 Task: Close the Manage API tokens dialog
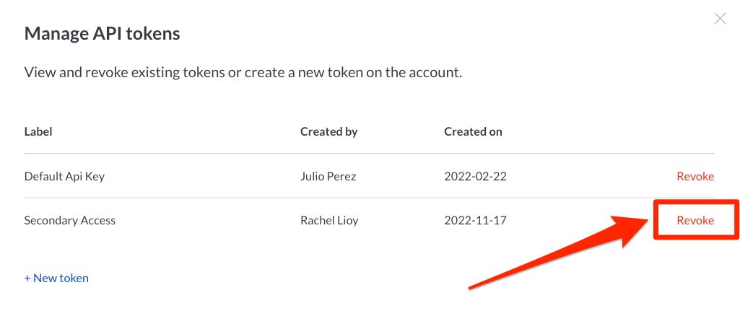720,19
